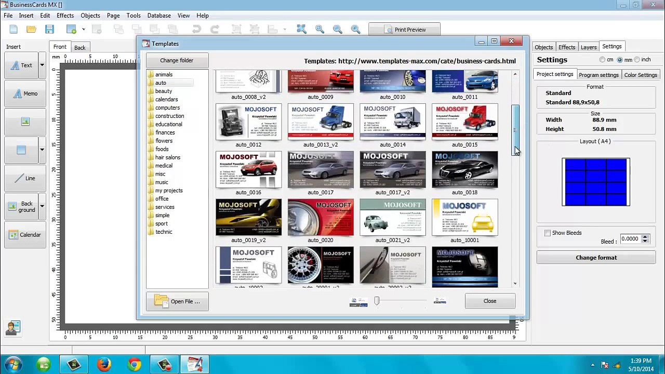Viewport: 665px width, 374px height.
Task: Click the Change folder button
Action: point(177,60)
